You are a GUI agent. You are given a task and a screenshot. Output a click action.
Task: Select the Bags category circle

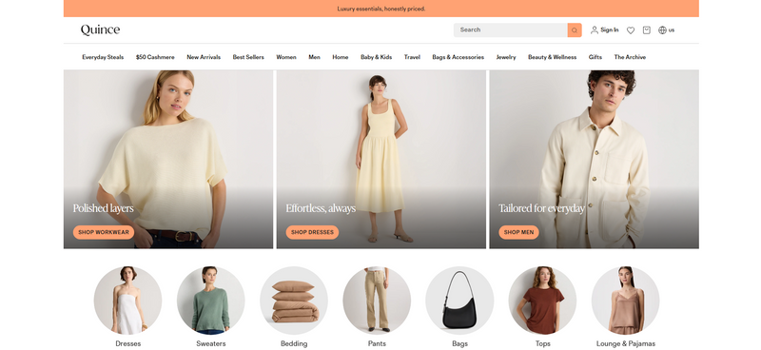coord(459,301)
